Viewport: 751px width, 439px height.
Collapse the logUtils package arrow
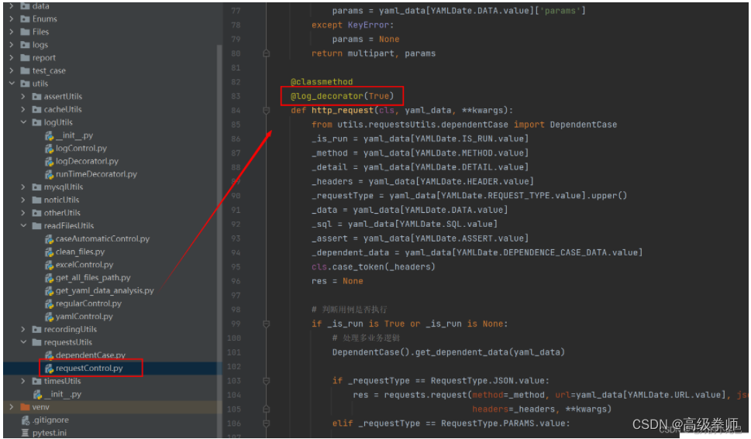click(23, 122)
